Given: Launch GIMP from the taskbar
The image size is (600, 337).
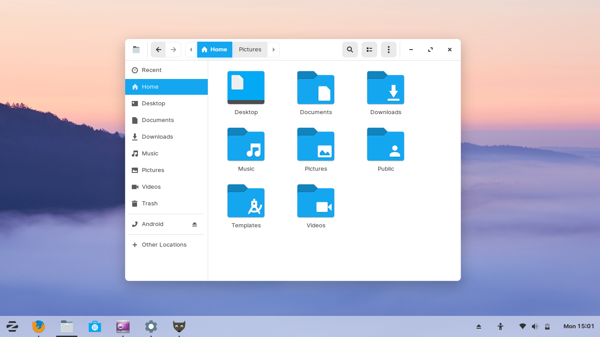Looking at the screenshot, I should (179, 326).
